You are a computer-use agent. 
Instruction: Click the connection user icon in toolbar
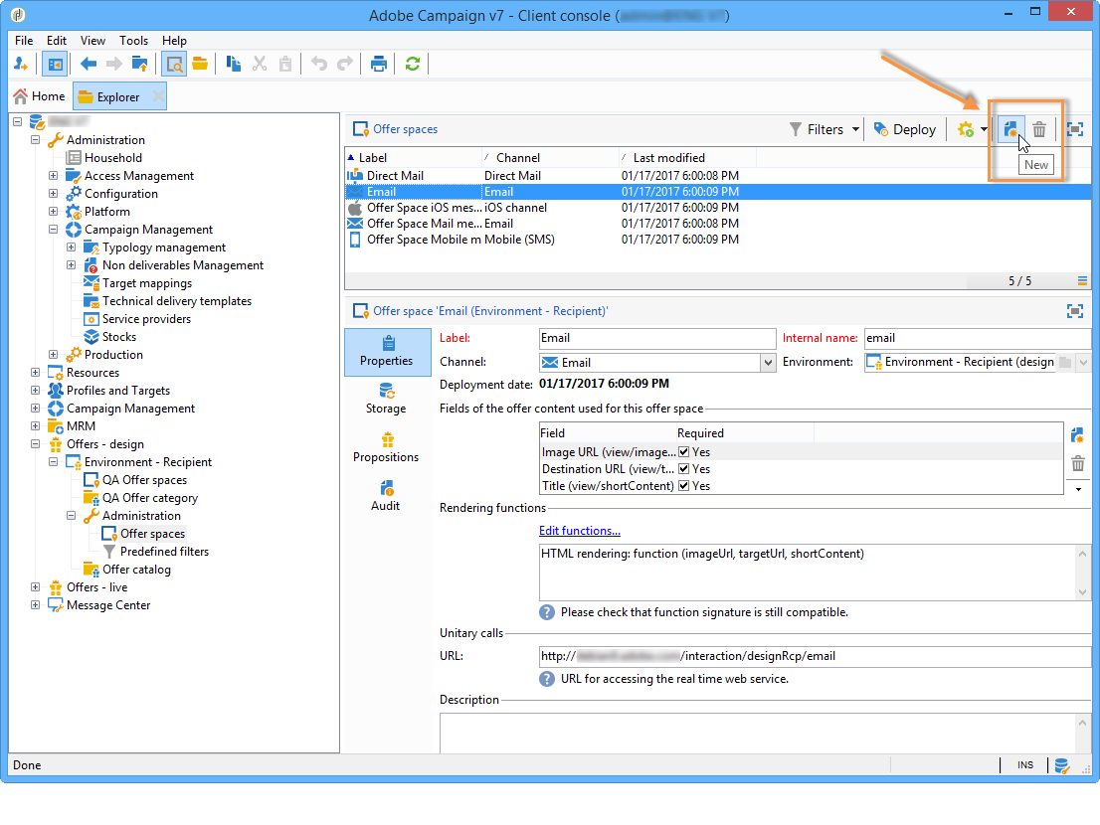point(20,65)
